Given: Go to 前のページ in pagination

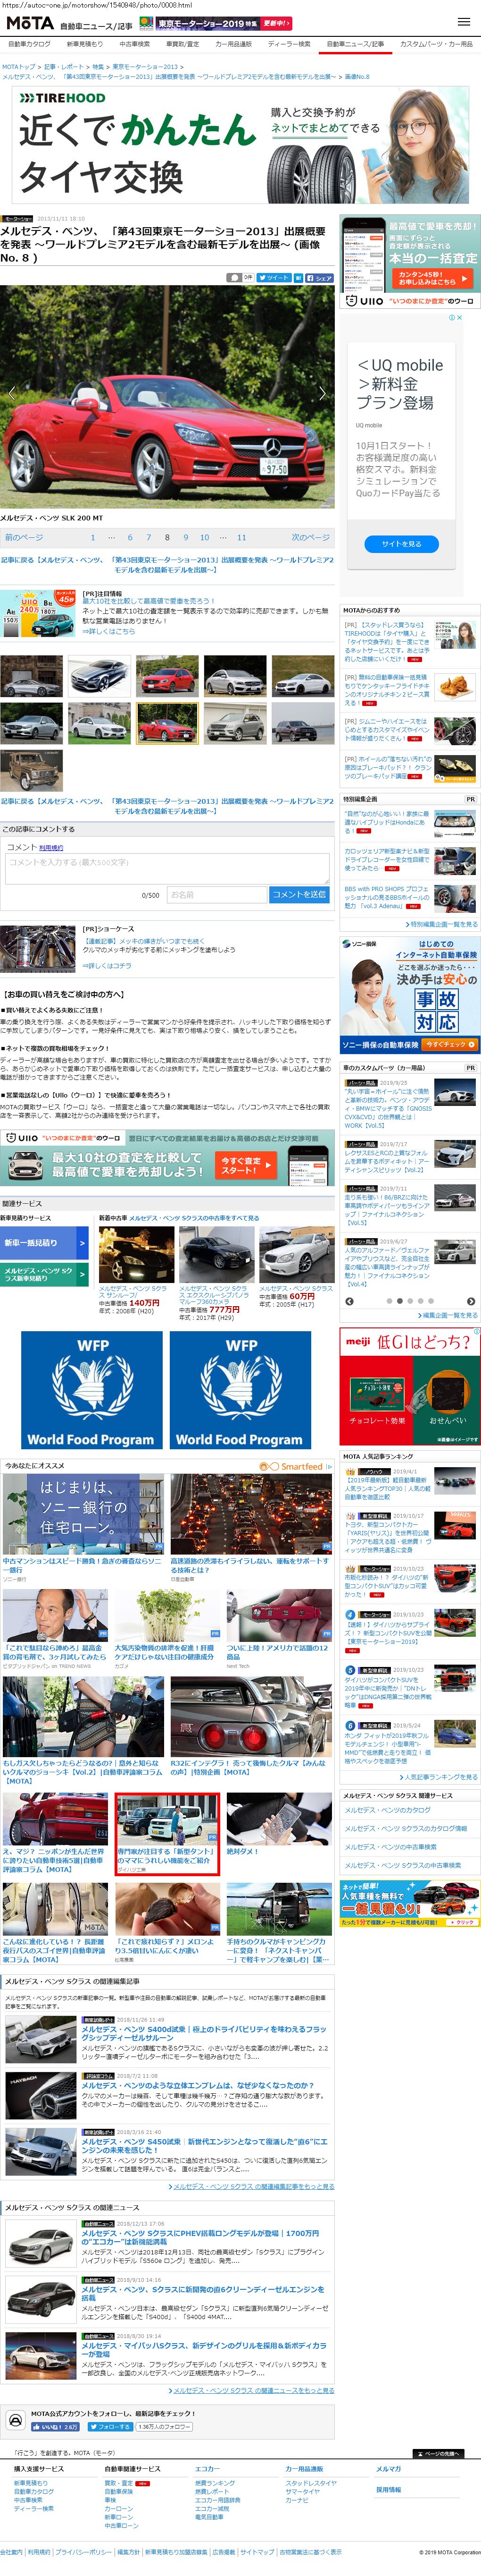Looking at the screenshot, I should tap(24, 537).
